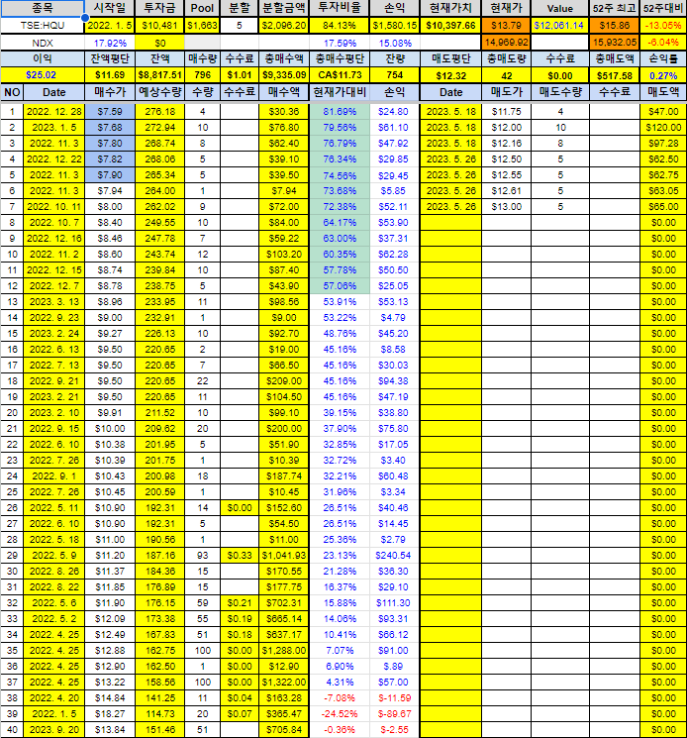The height and width of the screenshot is (738, 687).
Task: Click the 분할금액 value $2,096.20
Action: coord(283,26)
